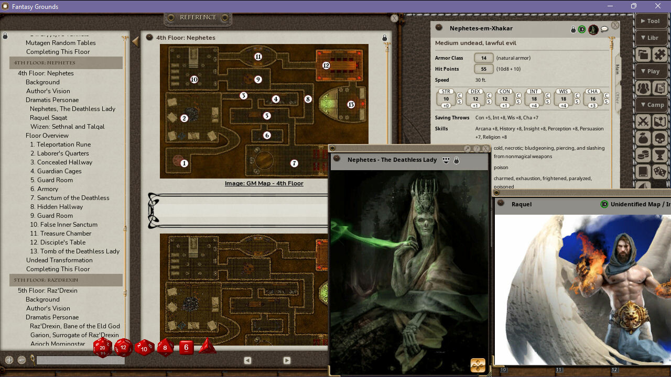The image size is (671, 377).
Task: Open the Items bag icon
Action: point(643,138)
